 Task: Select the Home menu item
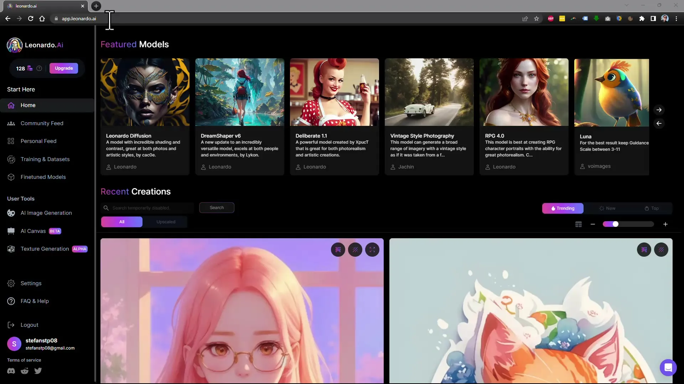28,105
